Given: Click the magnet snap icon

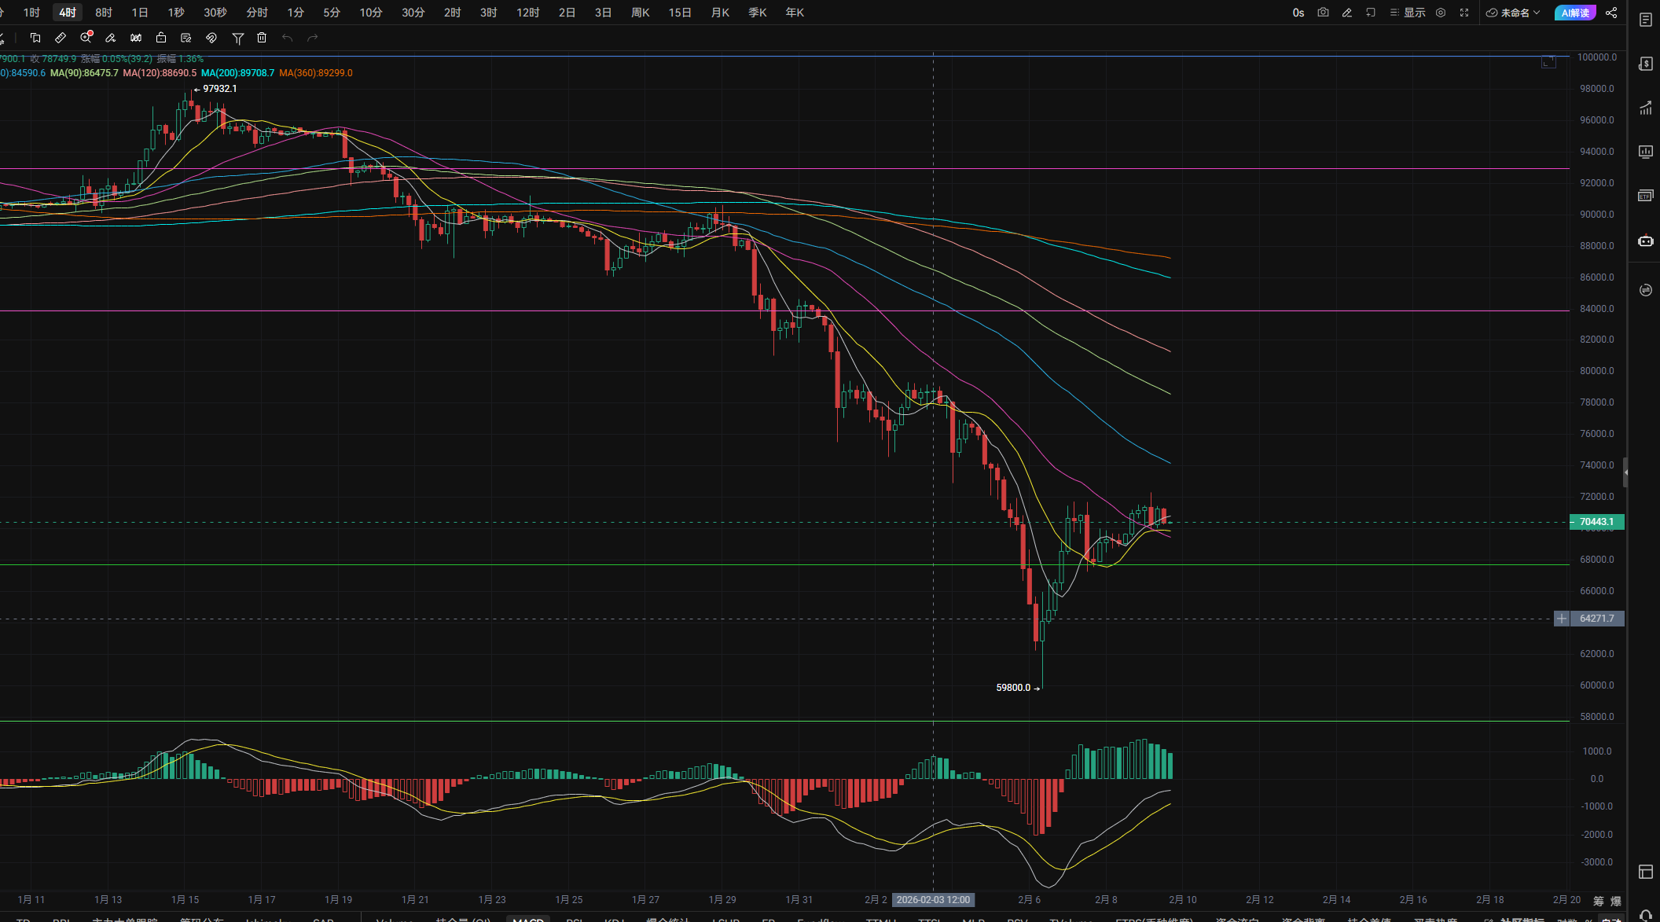Looking at the screenshot, I should 211,38.
